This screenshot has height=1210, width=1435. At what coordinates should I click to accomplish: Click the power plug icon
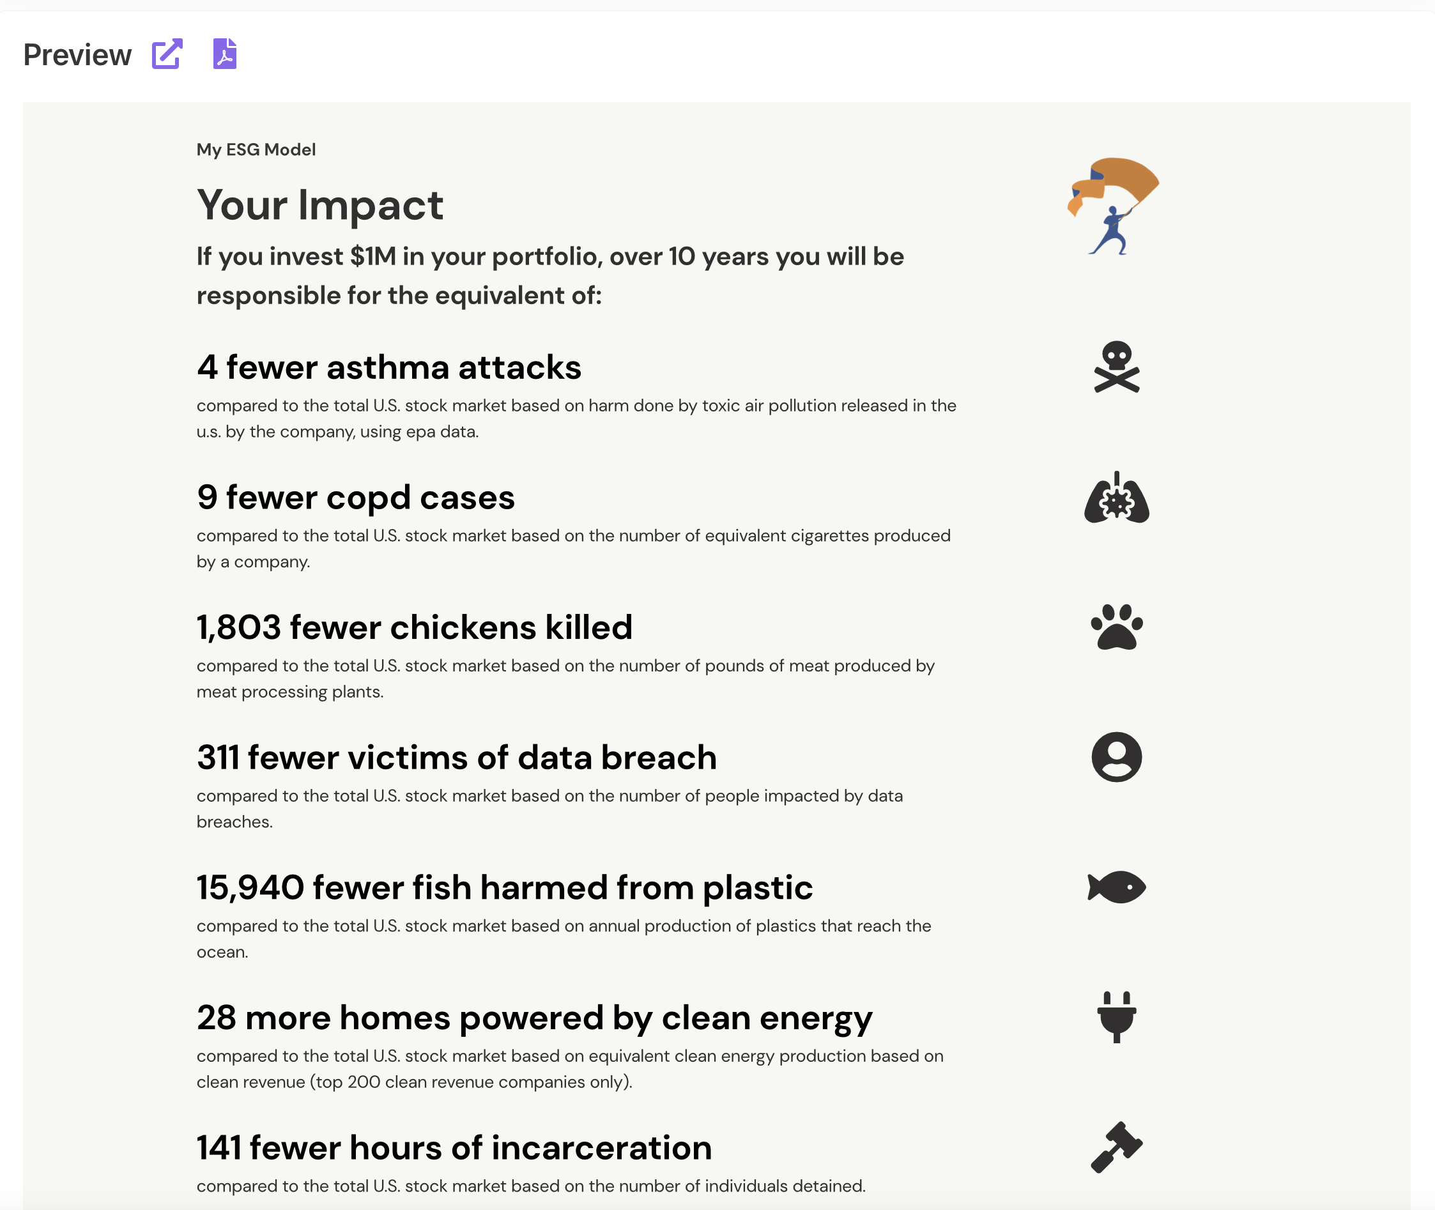(1117, 1017)
